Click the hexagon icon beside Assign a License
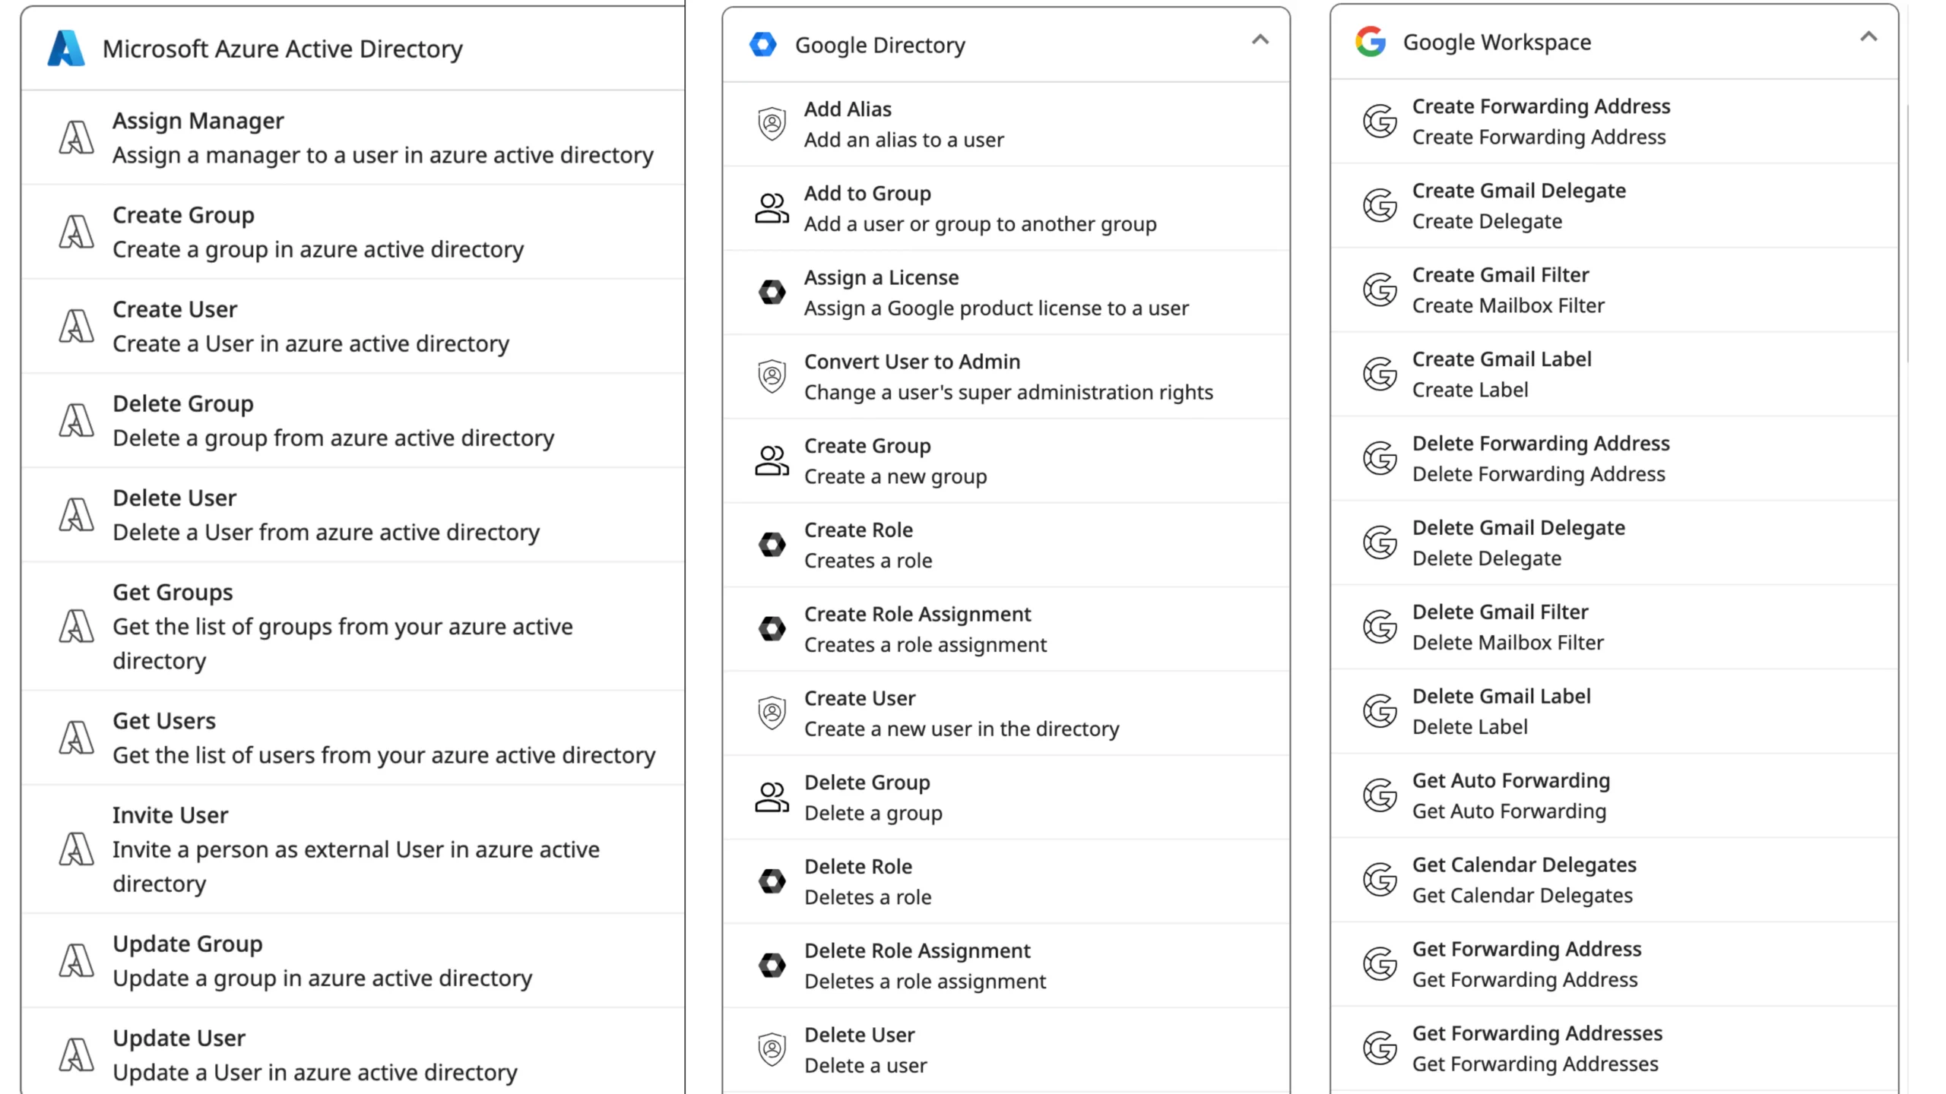Image resolution: width=1946 pixels, height=1094 pixels. tap(772, 292)
